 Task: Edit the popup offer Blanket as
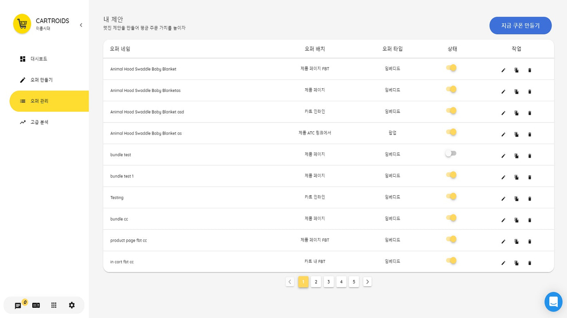pyautogui.click(x=503, y=135)
